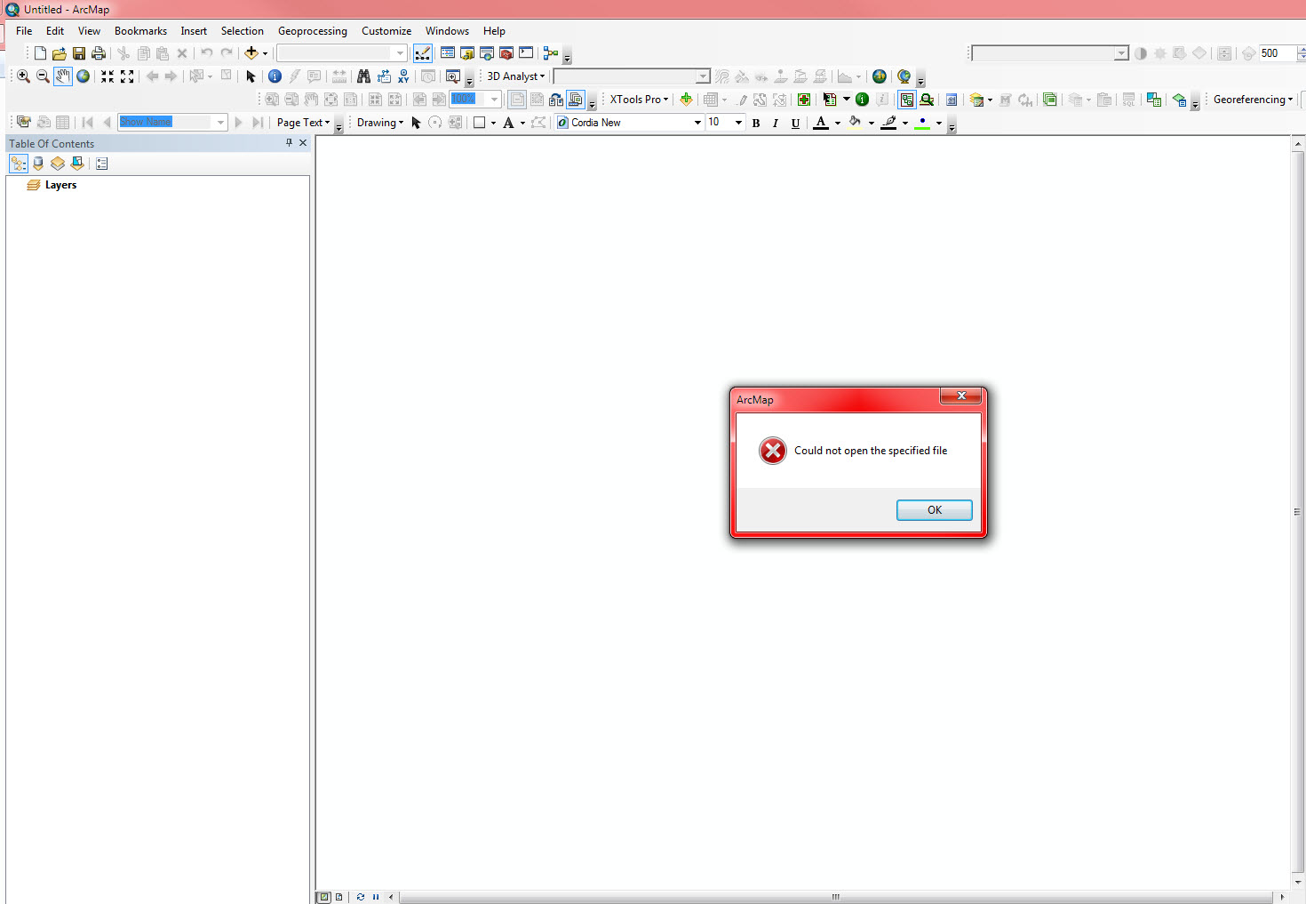
Task: Open the Editor Toolbar icon
Action: (423, 53)
